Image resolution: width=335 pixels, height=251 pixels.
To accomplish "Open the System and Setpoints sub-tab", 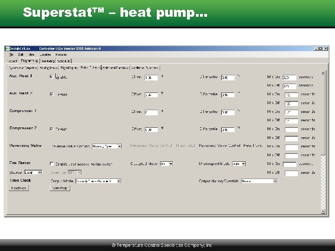I will click(x=22, y=68).
